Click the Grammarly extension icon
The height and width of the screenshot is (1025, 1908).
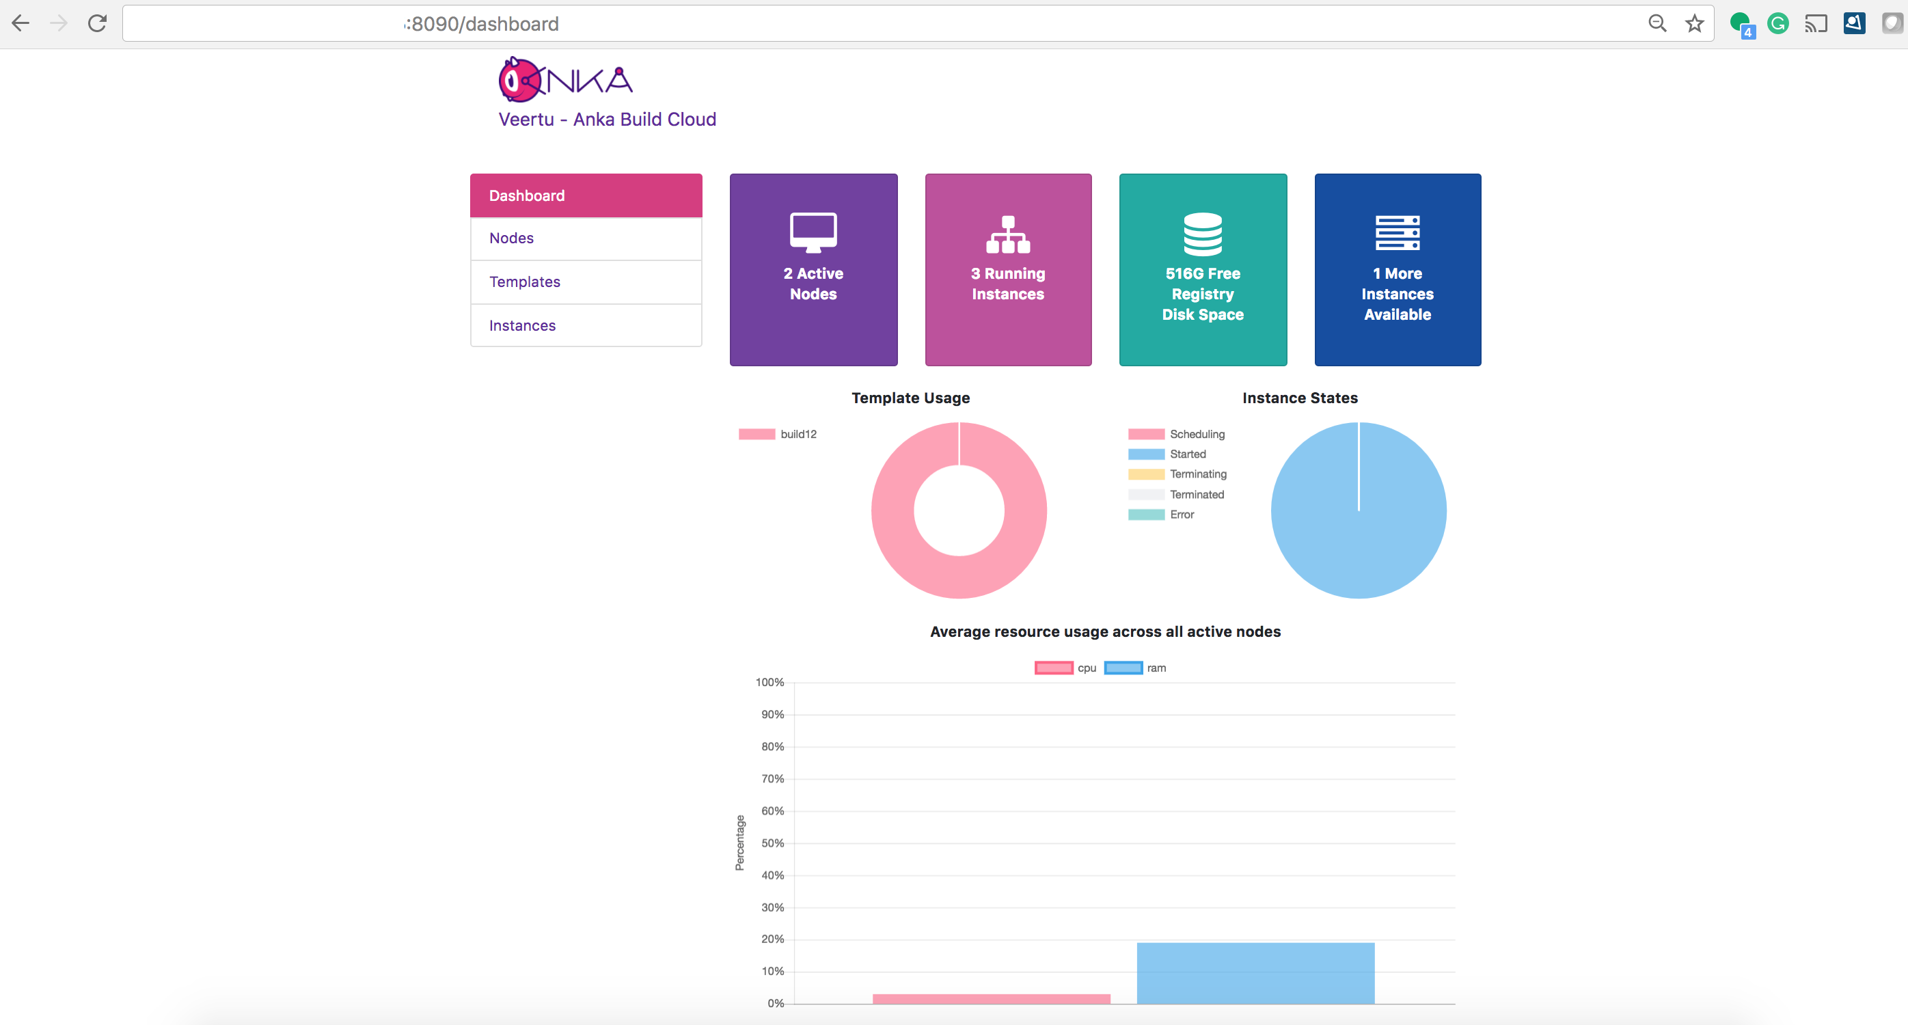click(x=1777, y=24)
